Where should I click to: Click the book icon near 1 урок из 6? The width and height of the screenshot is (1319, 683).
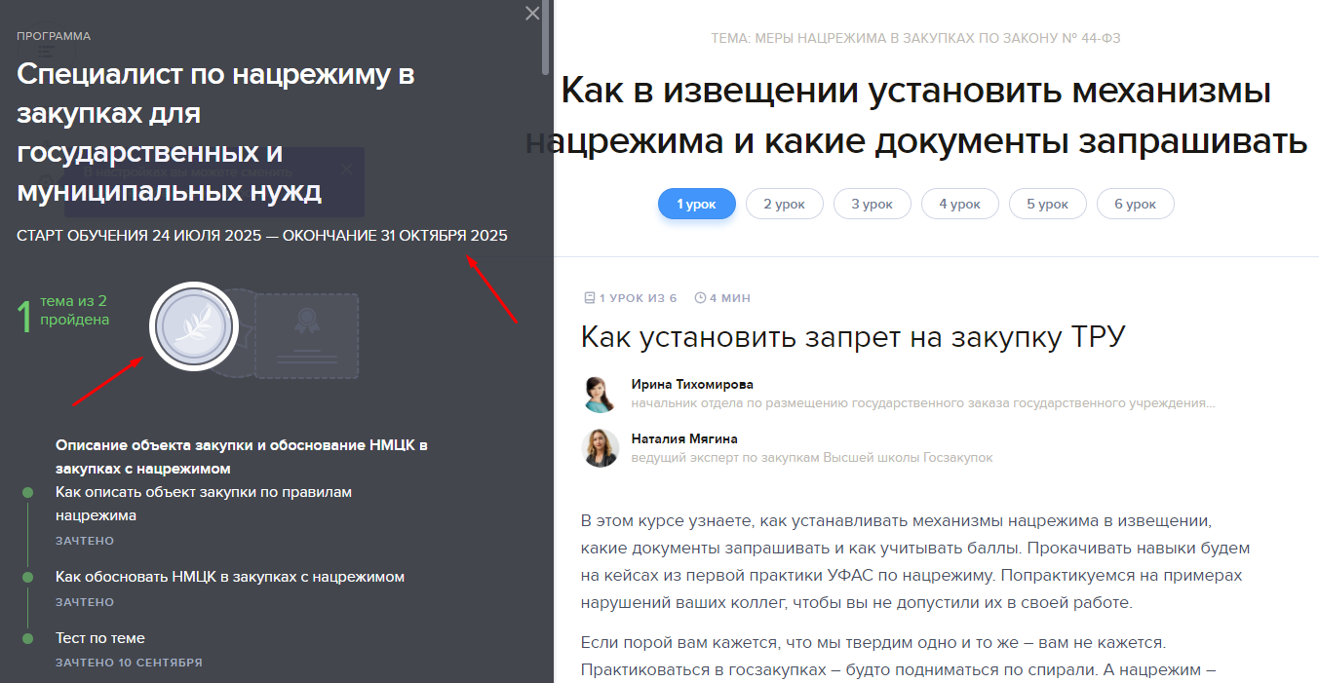589,298
